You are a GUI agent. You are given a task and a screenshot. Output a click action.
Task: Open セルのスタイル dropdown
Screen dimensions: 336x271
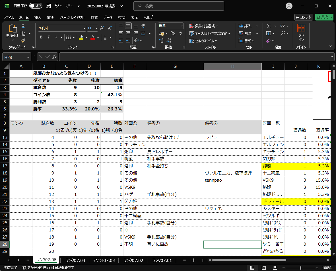[203, 41]
